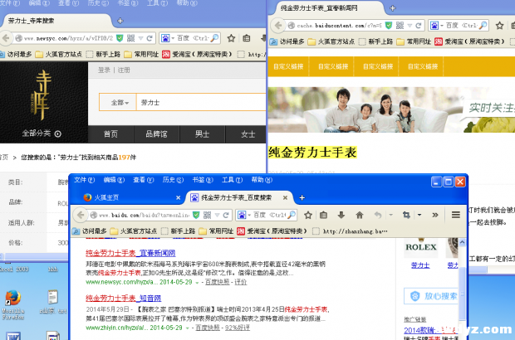
Task: Click the back arrow in the 寺库搜索 window
Action: (x=6, y=38)
